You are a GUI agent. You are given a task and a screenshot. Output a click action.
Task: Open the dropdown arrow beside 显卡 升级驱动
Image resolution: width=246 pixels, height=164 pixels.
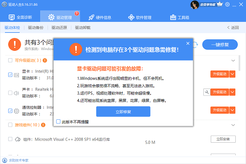[232, 74]
